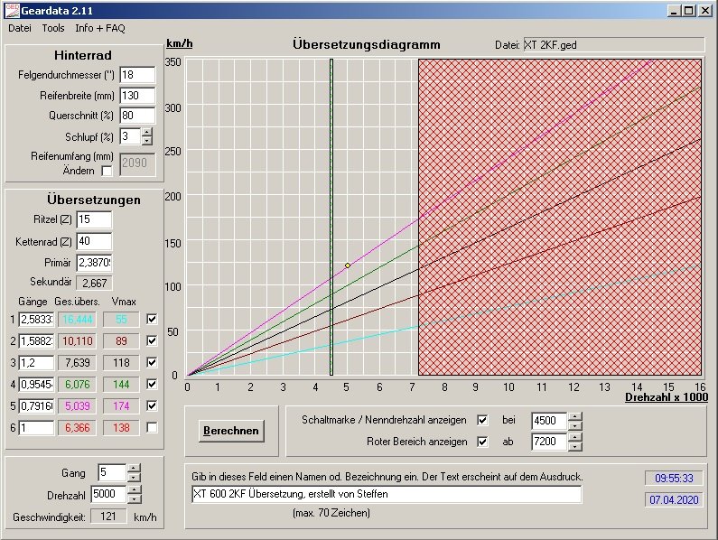Click the Kettenrad (Z) input field

[94, 241]
